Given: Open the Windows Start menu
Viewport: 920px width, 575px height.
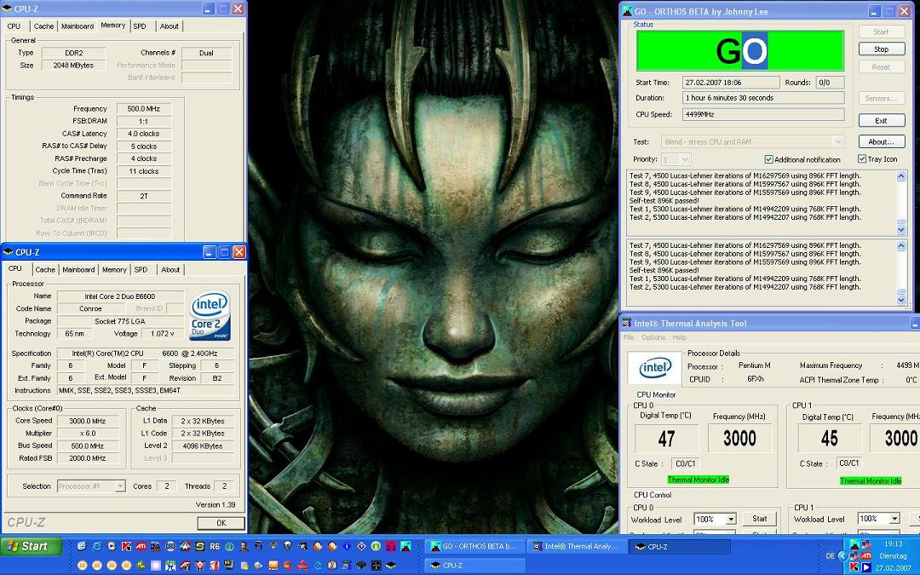Looking at the screenshot, I should (32, 546).
